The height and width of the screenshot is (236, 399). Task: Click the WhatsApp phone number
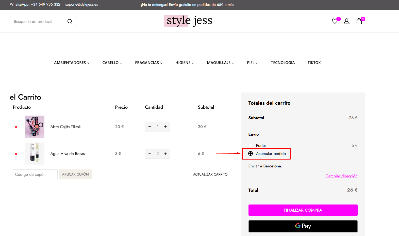click(45, 4)
